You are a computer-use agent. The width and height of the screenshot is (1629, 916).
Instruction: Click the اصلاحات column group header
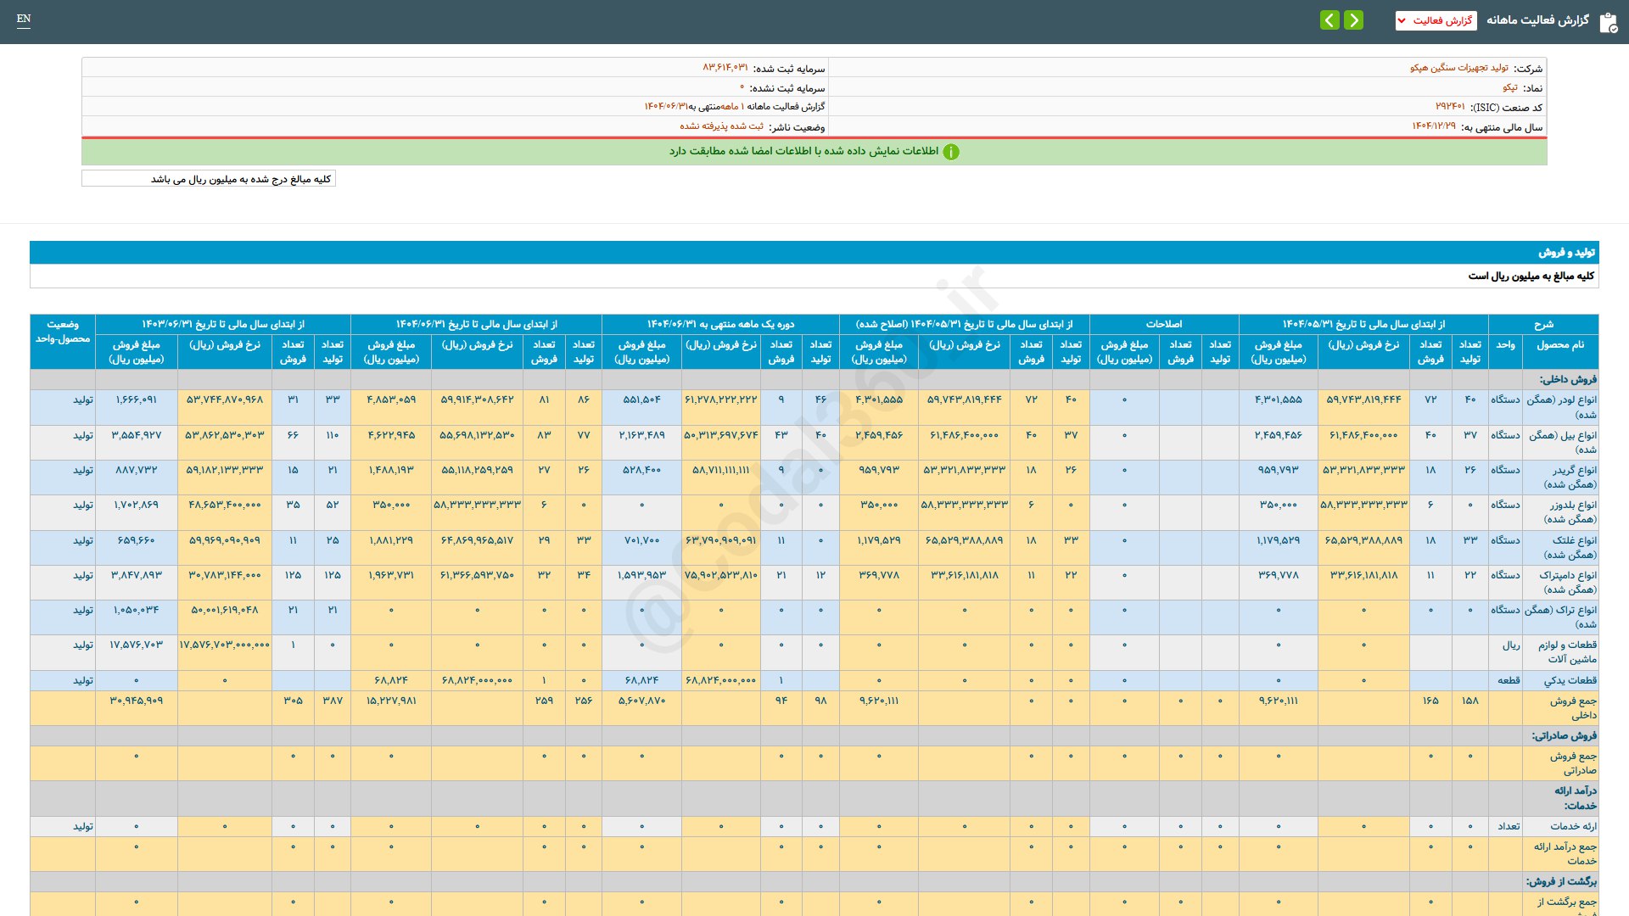(x=1163, y=324)
